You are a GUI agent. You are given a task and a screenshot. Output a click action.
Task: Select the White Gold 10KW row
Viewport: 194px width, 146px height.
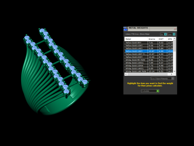point(149,66)
